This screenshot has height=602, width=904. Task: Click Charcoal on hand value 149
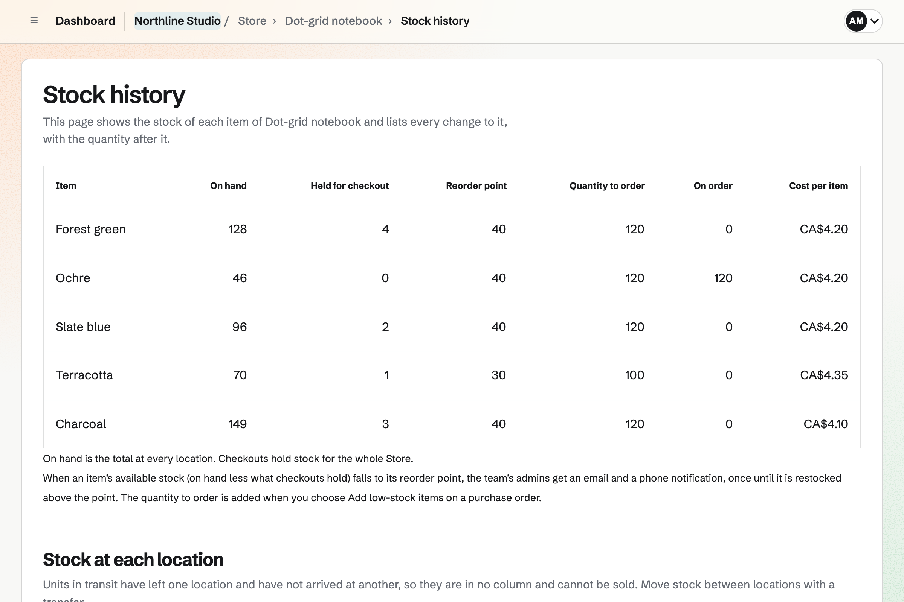(x=238, y=424)
